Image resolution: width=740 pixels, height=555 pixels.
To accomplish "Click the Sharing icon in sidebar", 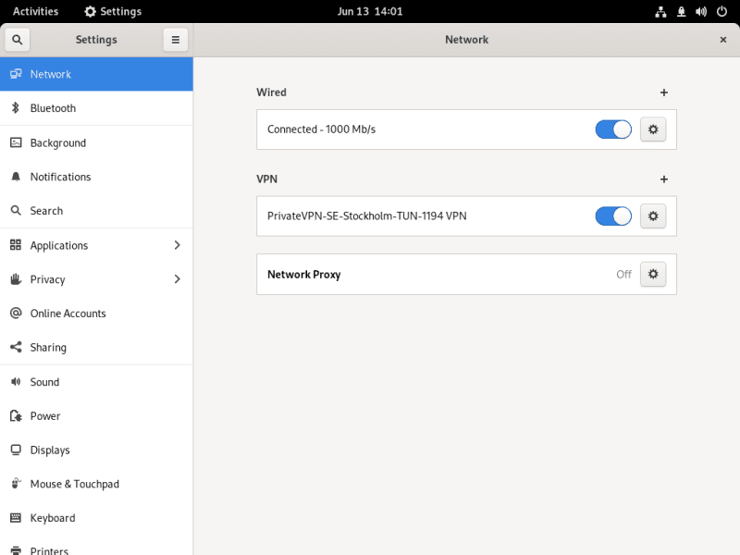I will point(16,347).
